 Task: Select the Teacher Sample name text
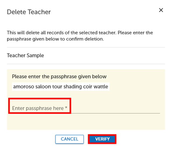[25, 56]
